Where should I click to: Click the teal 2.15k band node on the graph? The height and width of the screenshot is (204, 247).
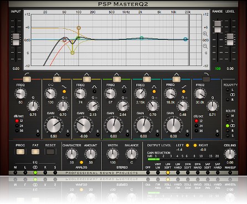(x=141, y=38)
